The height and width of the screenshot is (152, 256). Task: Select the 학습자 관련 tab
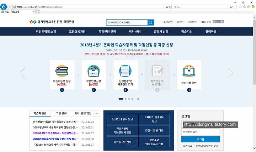pyautogui.click(x=40, y=113)
